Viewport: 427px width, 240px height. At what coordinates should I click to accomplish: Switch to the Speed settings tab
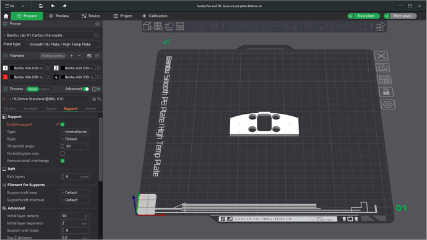(51, 109)
